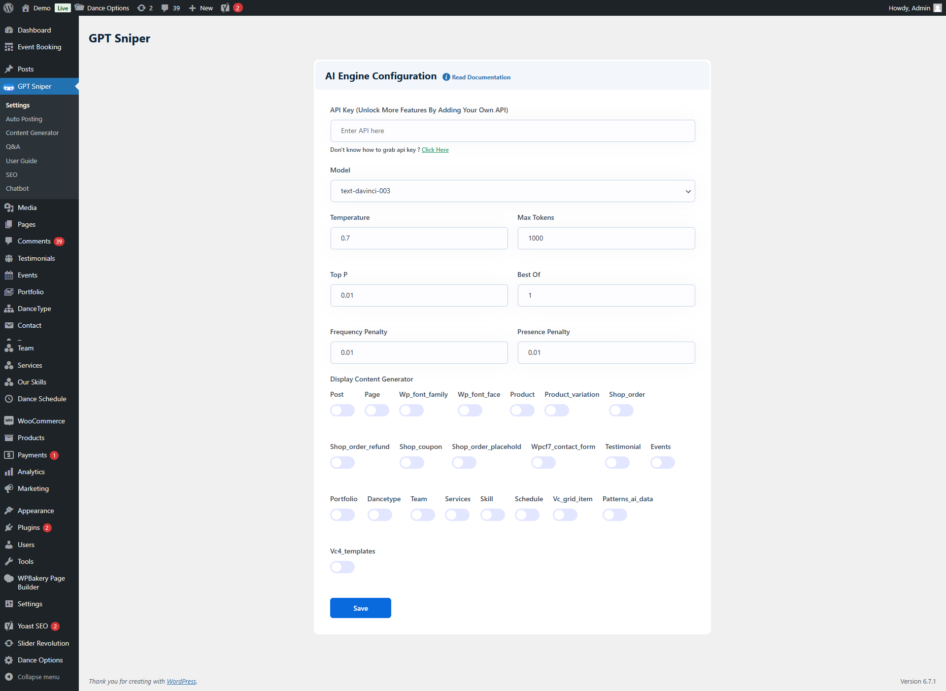Open the Demo site home icon
The height and width of the screenshot is (691, 946).
[x=26, y=8]
